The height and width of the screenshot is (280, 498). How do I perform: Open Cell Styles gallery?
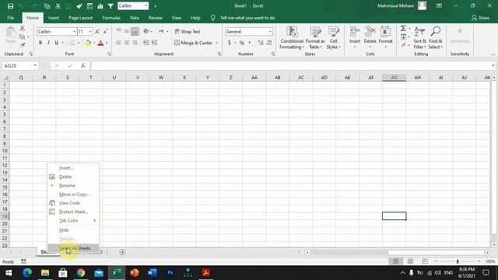click(x=334, y=37)
